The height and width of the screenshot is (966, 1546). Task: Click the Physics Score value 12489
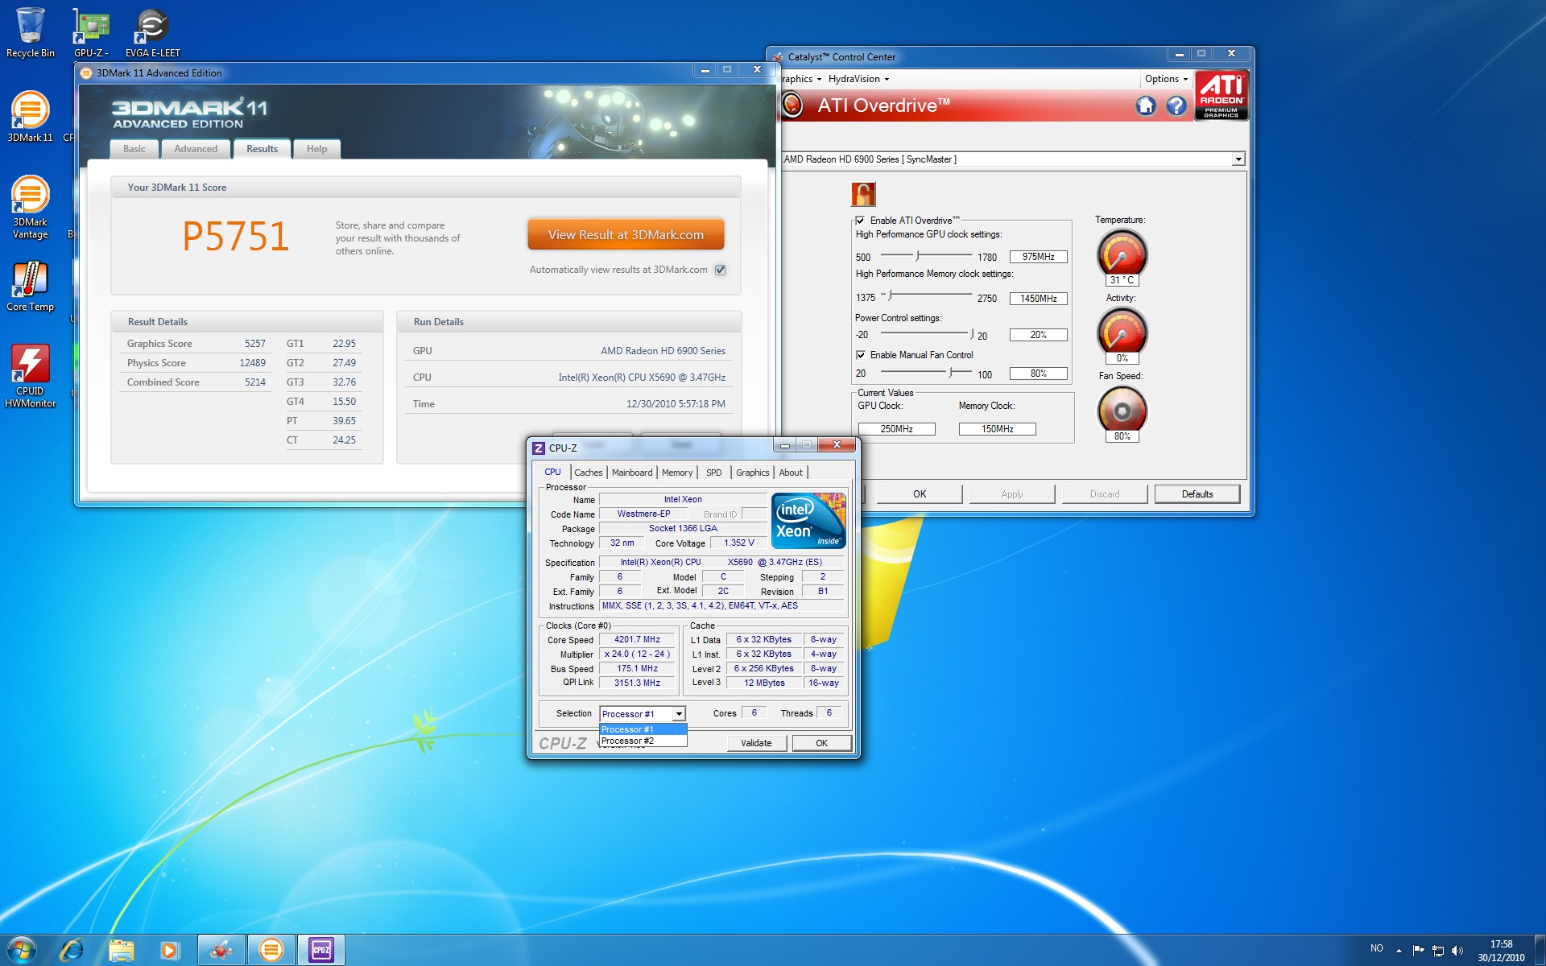pyautogui.click(x=252, y=363)
